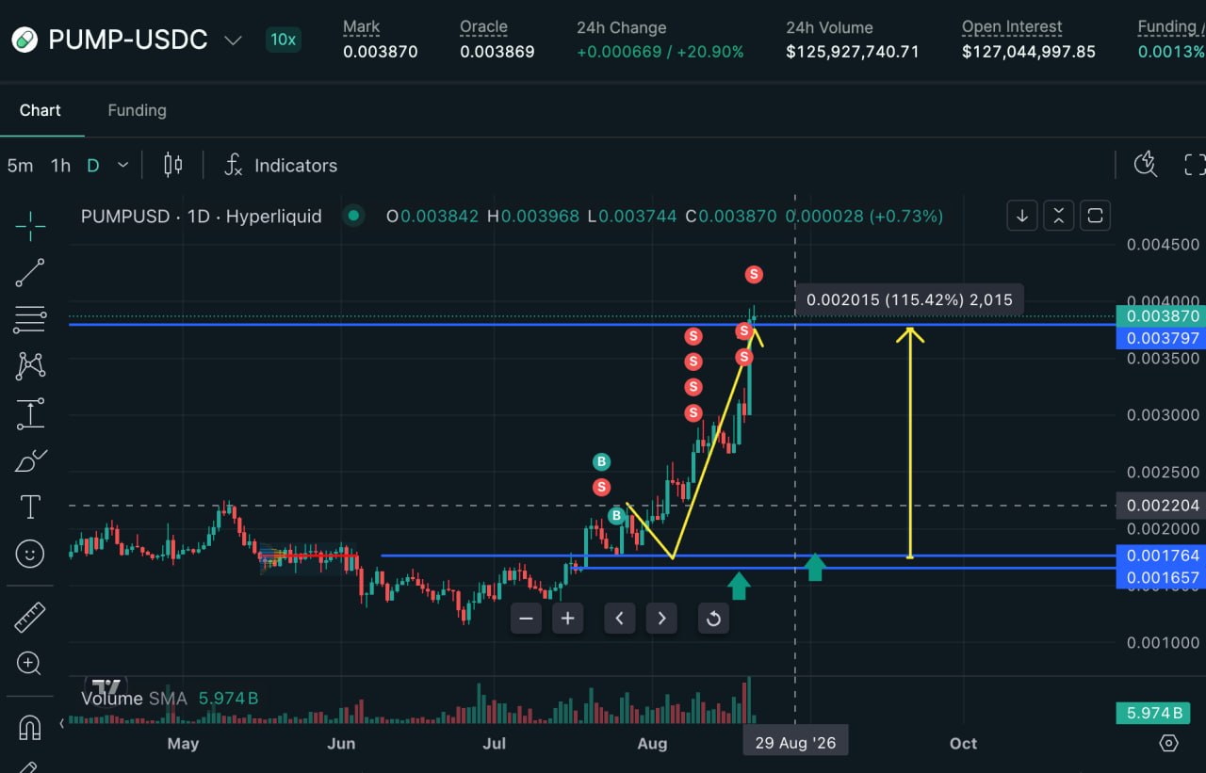Toggle the green market status dot
The image size is (1206, 773).
click(353, 216)
